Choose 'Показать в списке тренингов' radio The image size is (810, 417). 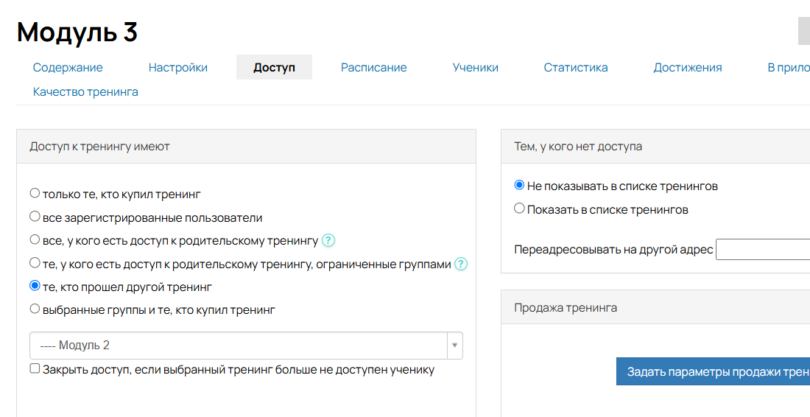point(519,208)
